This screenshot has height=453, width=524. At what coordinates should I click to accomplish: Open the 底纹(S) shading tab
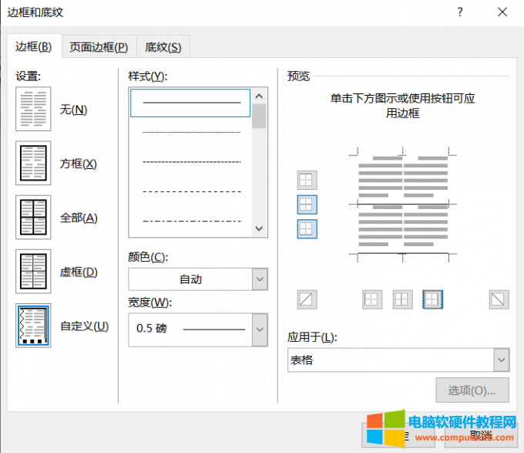163,47
